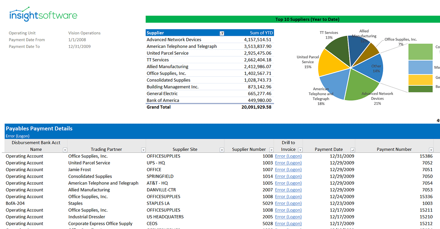Click the blue legend color swatch
Screen dimensions: 440x229
[x=420, y=67]
